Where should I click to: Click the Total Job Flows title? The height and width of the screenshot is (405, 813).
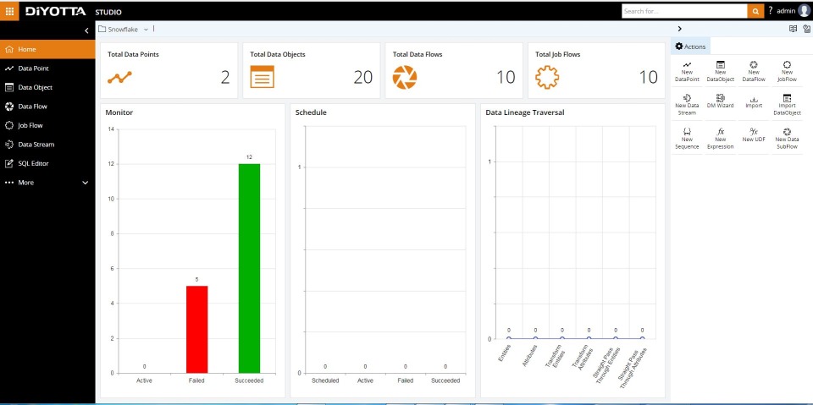[558, 54]
